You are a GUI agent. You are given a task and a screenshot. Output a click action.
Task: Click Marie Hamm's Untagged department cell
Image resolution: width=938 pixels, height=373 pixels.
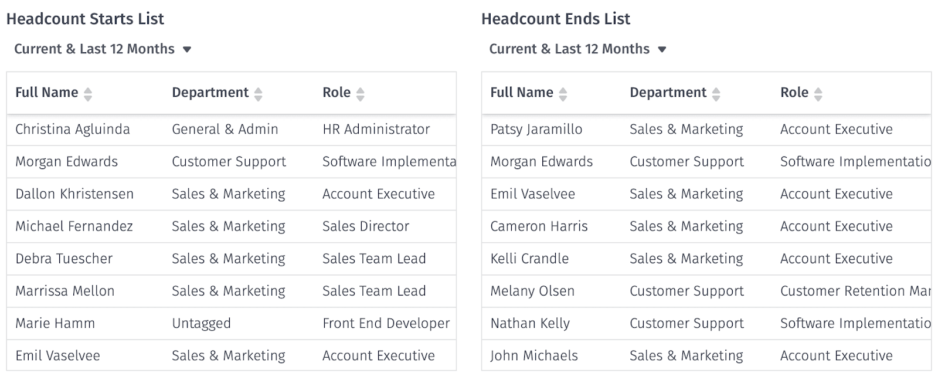click(201, 323)
